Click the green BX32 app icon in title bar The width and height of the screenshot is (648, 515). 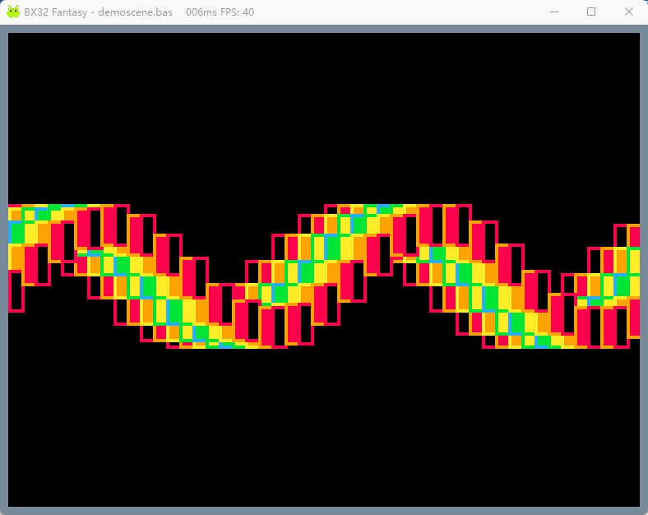point(13,12)
